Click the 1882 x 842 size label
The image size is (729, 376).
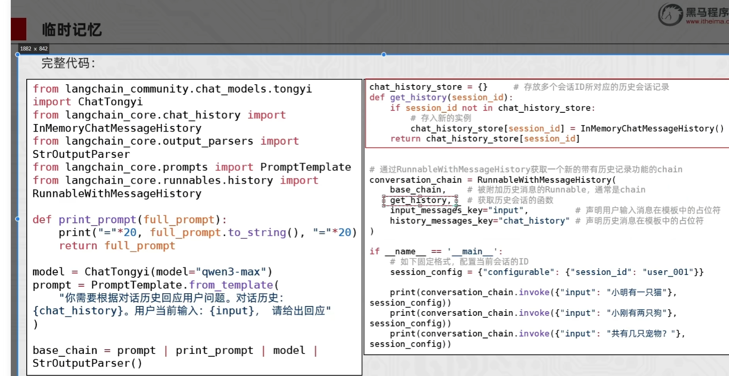point(34,48)
